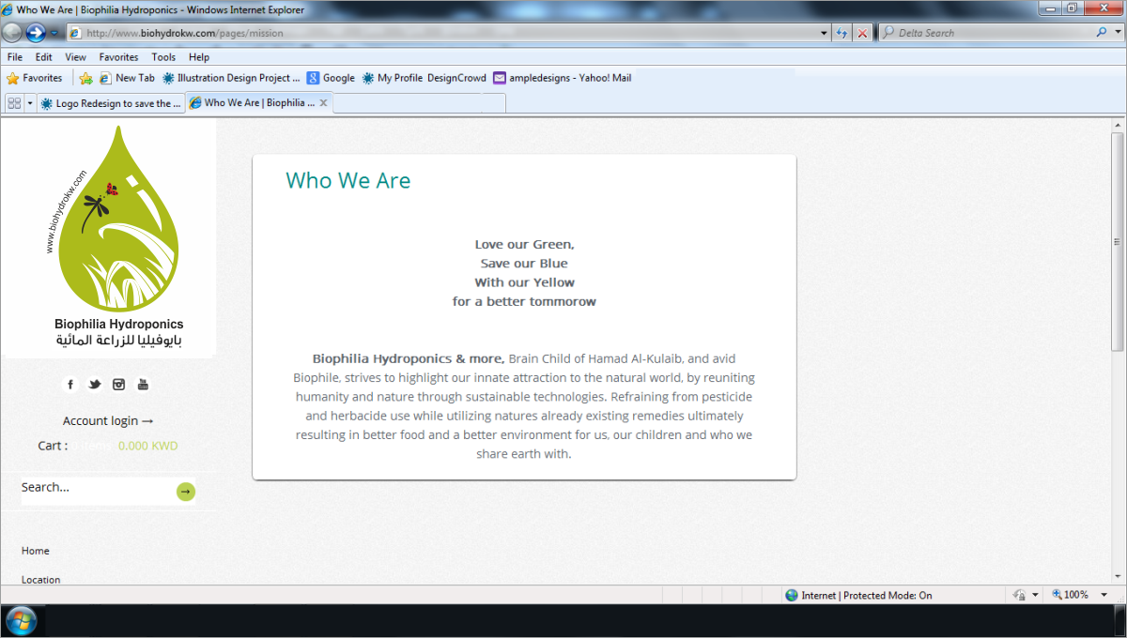The width and height of the screenshot is (1127, 638).
Task: Click the Account login link
Action: [x=108, y=421]
